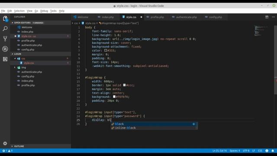Open the Debug menu
Viewport: 277px width, 156px height.
44,11
